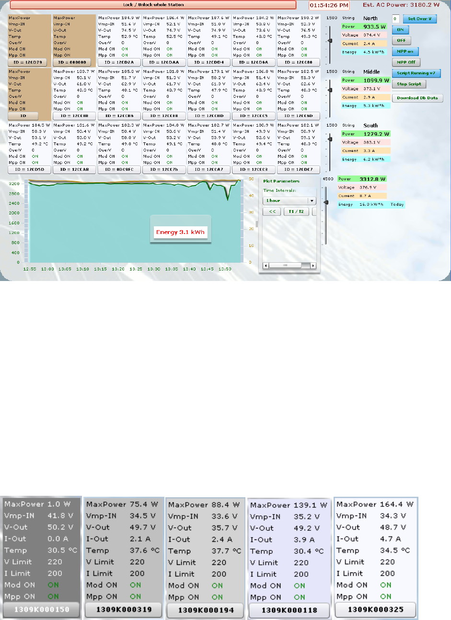451x620 pixels.
Task: Click the Lock / Unlock whole Station bar
Action: [153, 5]
